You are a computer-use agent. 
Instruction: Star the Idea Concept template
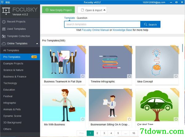[176, 76]
